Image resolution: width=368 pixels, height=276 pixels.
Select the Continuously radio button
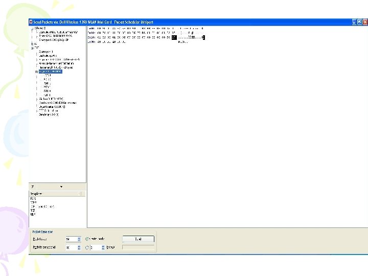(x=87, y=239)
